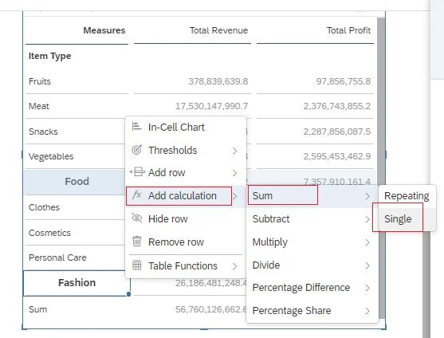The width and height of the screenshot is (444, 338).
Task: Open Table Functions menu entry
Action: (x=186, y=265)
